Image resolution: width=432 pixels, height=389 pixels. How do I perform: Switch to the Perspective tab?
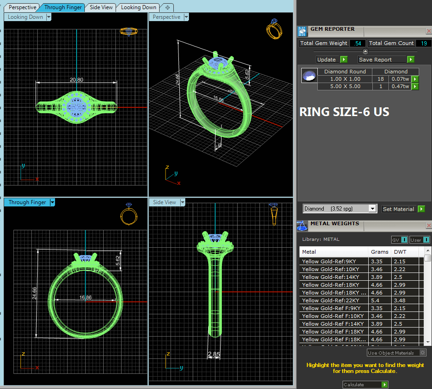[x=22, y=7]
